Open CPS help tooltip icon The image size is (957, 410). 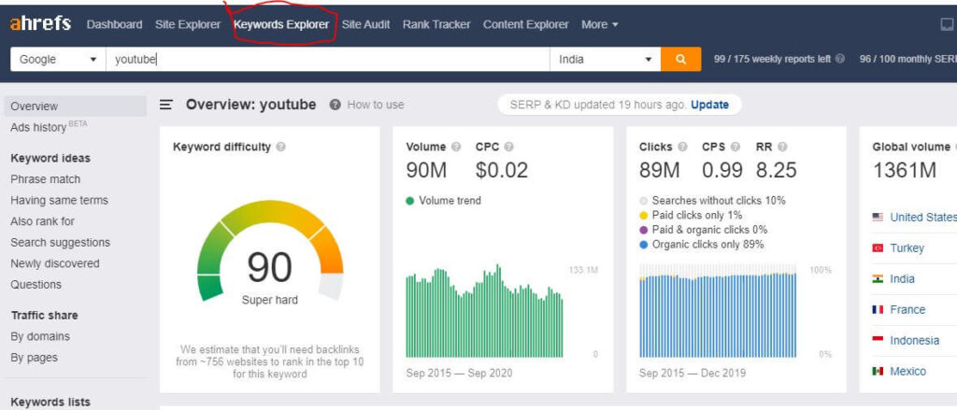click(x=736, y=147)
